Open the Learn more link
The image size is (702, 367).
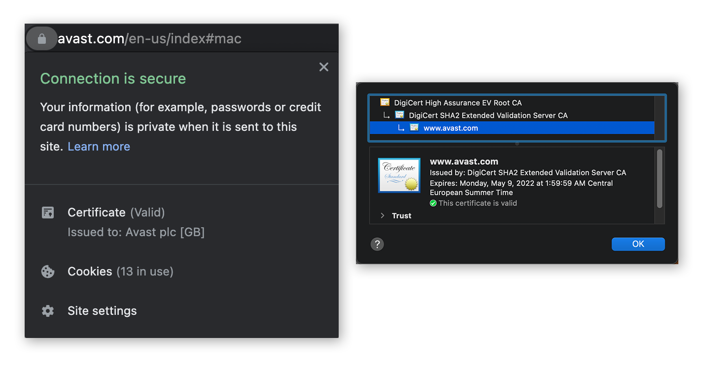[99, 147]
